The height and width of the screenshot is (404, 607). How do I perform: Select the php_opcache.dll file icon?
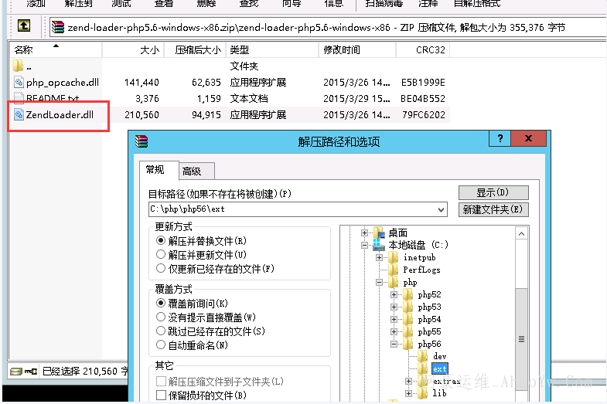click(19, 82)
